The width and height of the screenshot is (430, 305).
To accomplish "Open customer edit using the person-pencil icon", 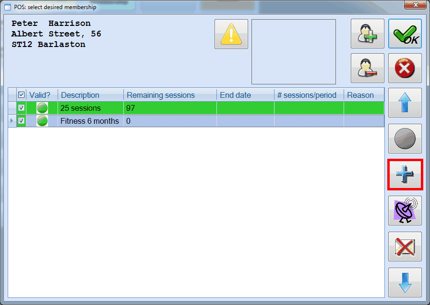I will 367,68.
